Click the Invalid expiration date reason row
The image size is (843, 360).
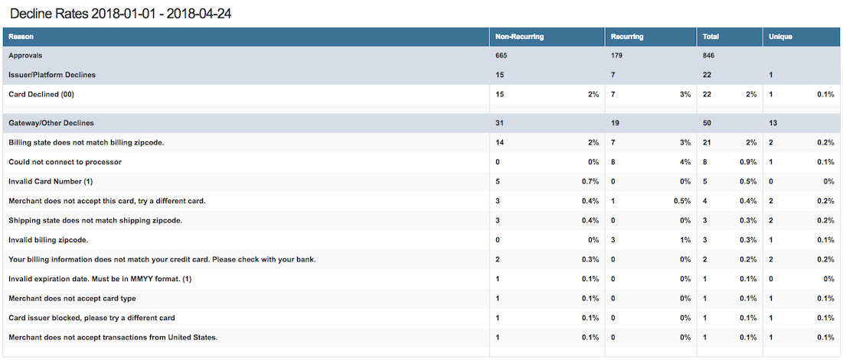(x=100, y=279)
